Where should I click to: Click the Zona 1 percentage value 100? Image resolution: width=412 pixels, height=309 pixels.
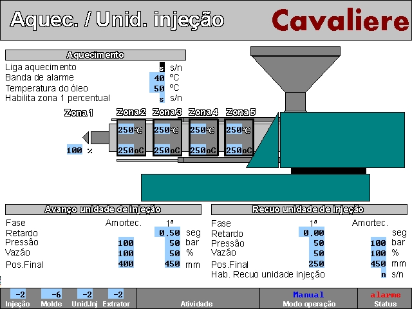tap(75, 151)
